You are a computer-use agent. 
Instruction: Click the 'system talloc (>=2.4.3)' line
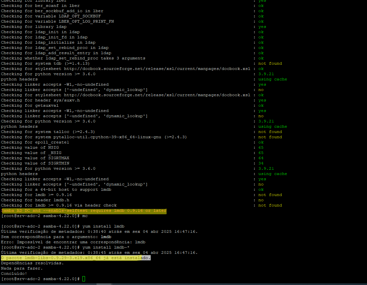pos(48,132)
